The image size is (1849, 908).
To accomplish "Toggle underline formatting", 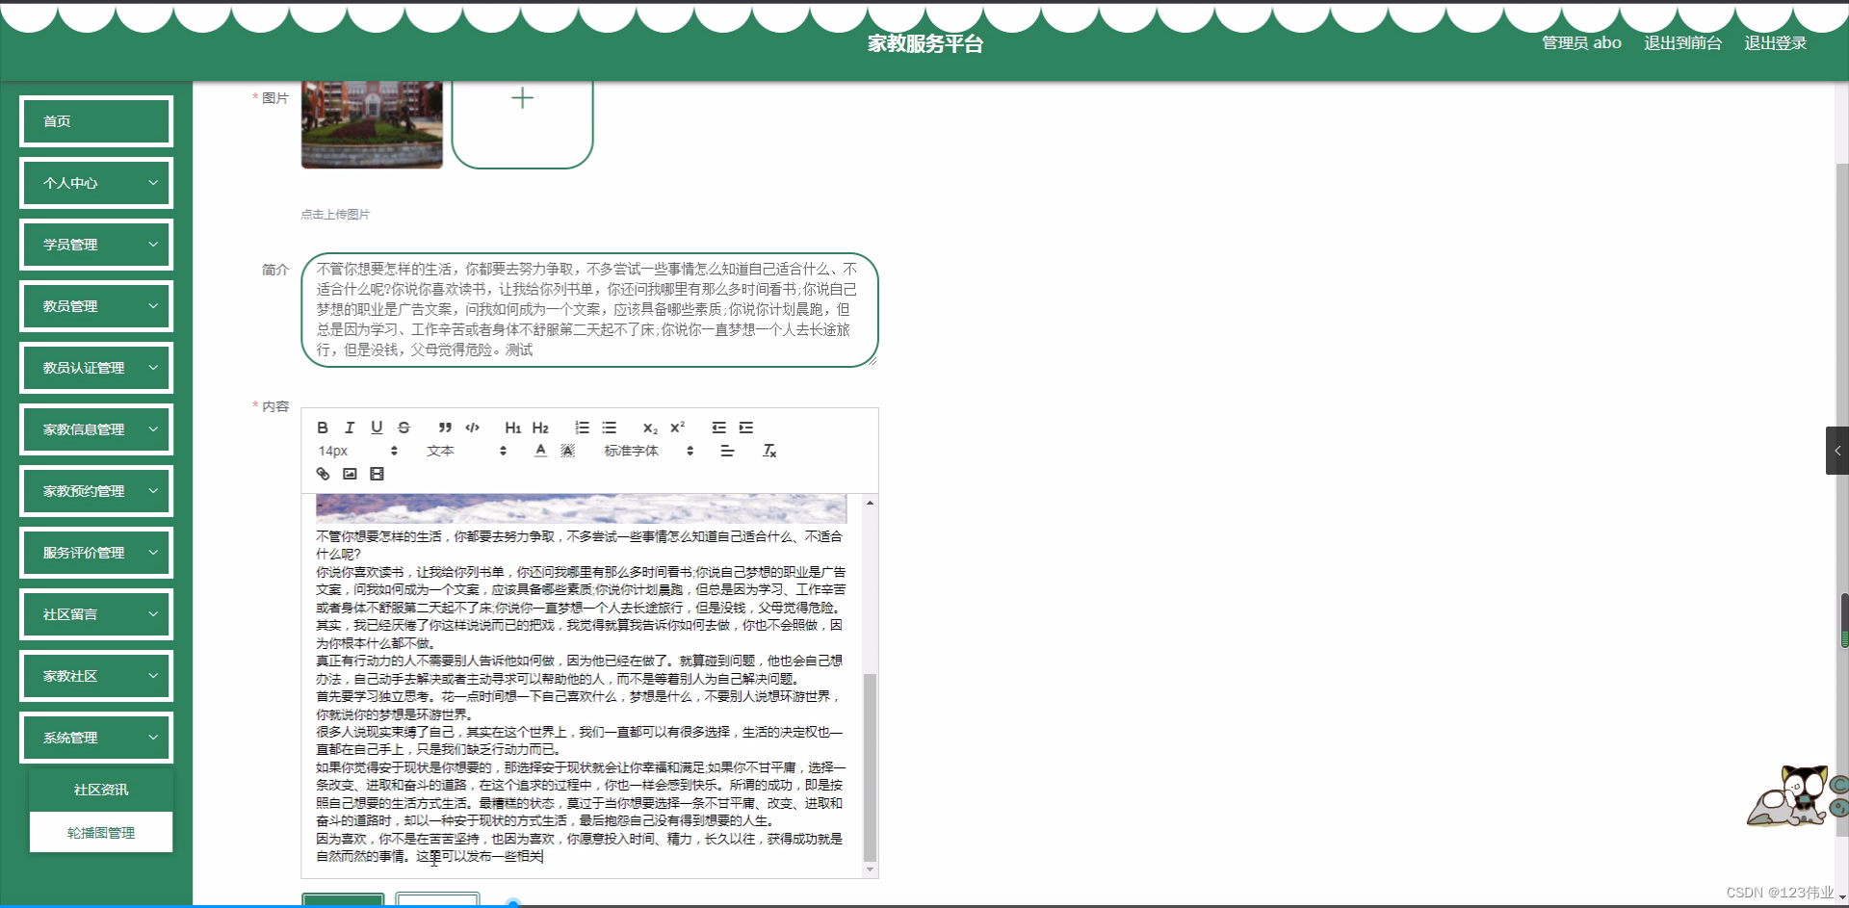I will coord(377,428).
